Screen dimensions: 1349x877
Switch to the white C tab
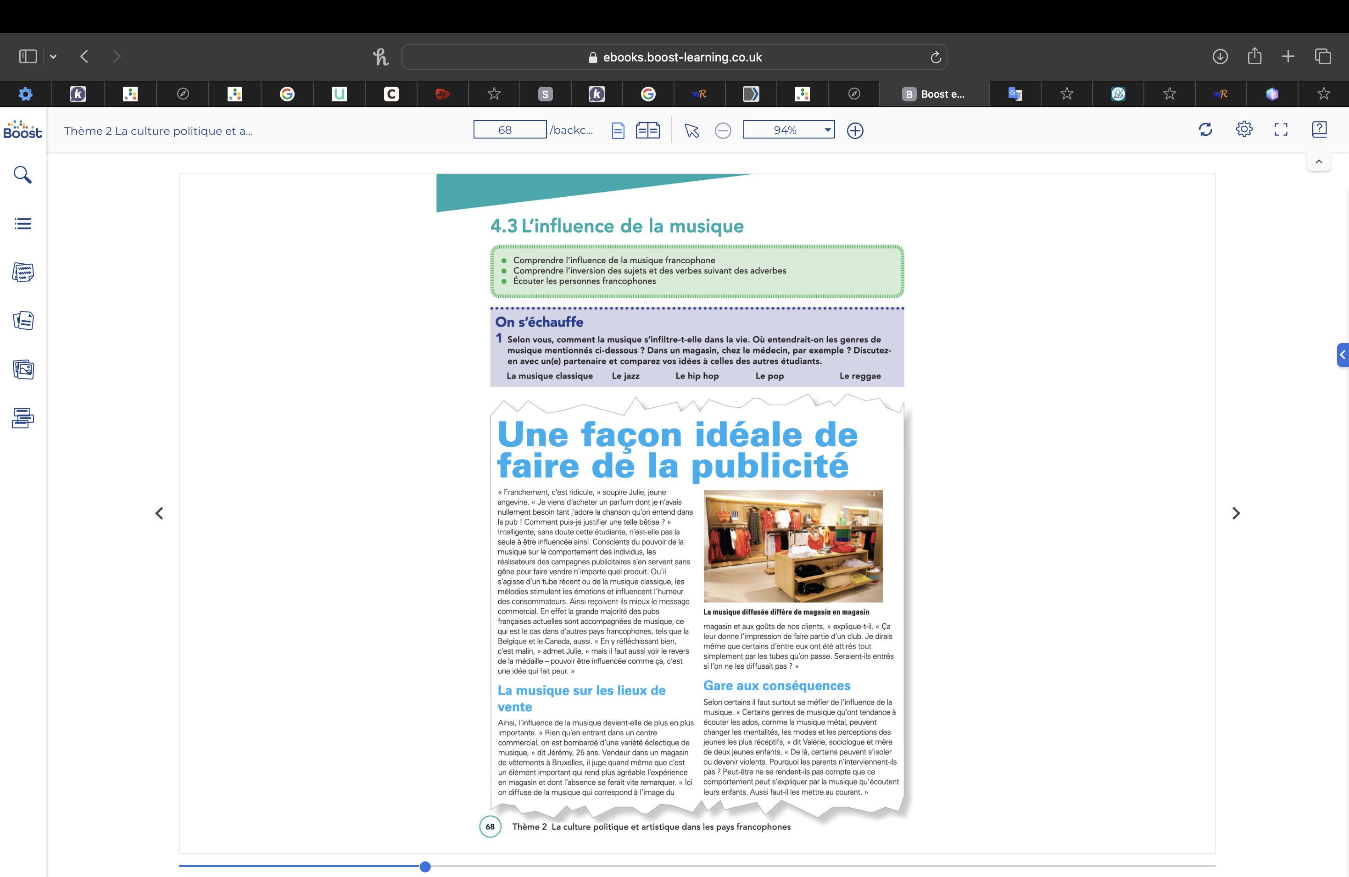click(x=391, y=94)
